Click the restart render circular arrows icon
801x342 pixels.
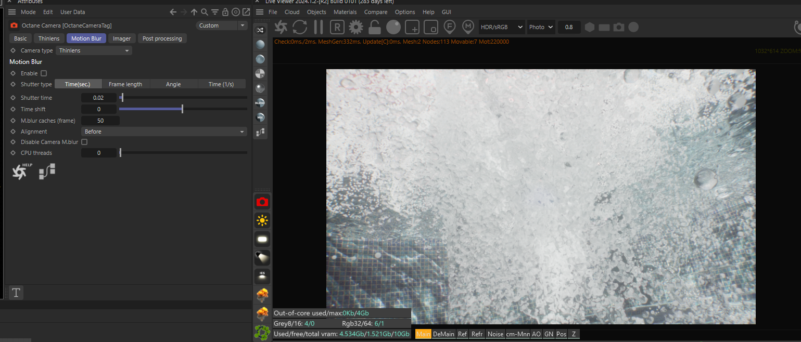tap(300, 27)
